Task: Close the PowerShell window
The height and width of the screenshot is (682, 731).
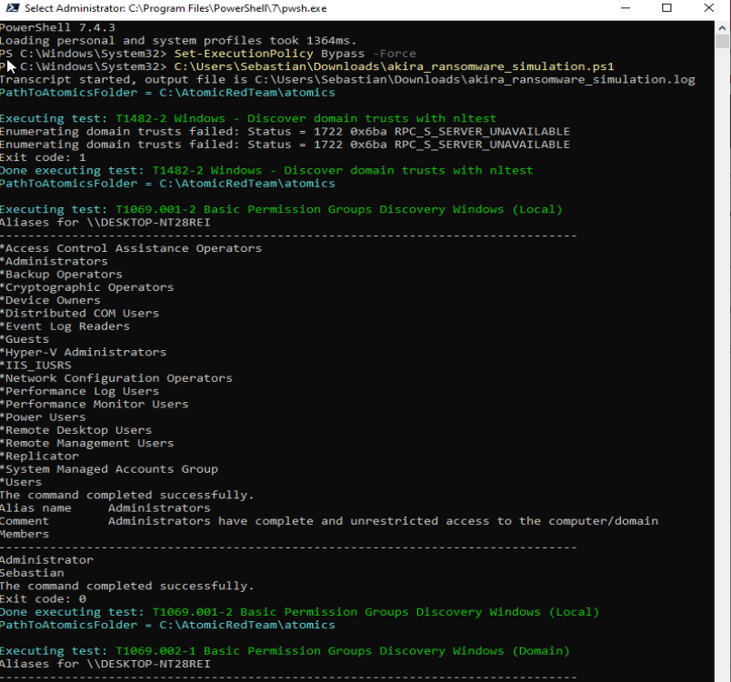Action: tap(708, 8)
